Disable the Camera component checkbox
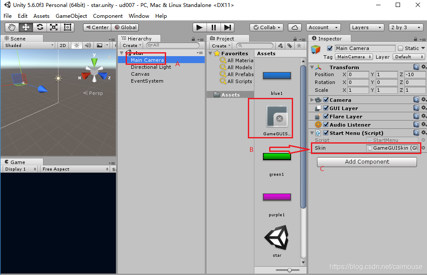Screen dimensions: 427x275 coord(326,100)
